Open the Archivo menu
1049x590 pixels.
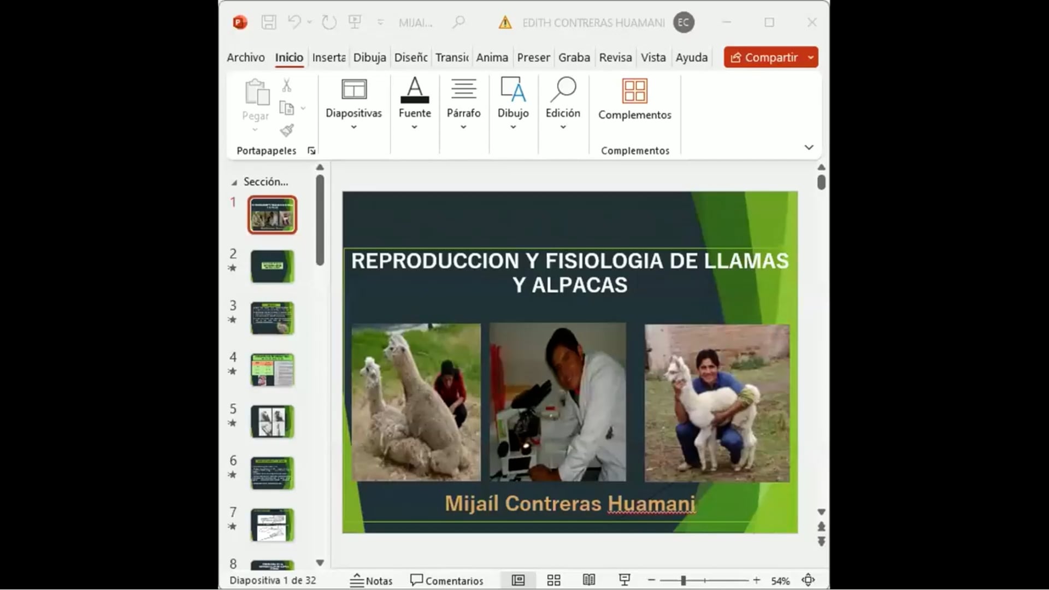245,57
